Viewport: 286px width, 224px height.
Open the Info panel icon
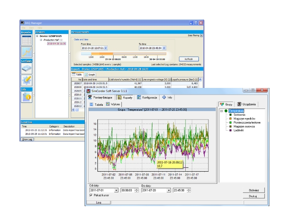tap(26, 97)
